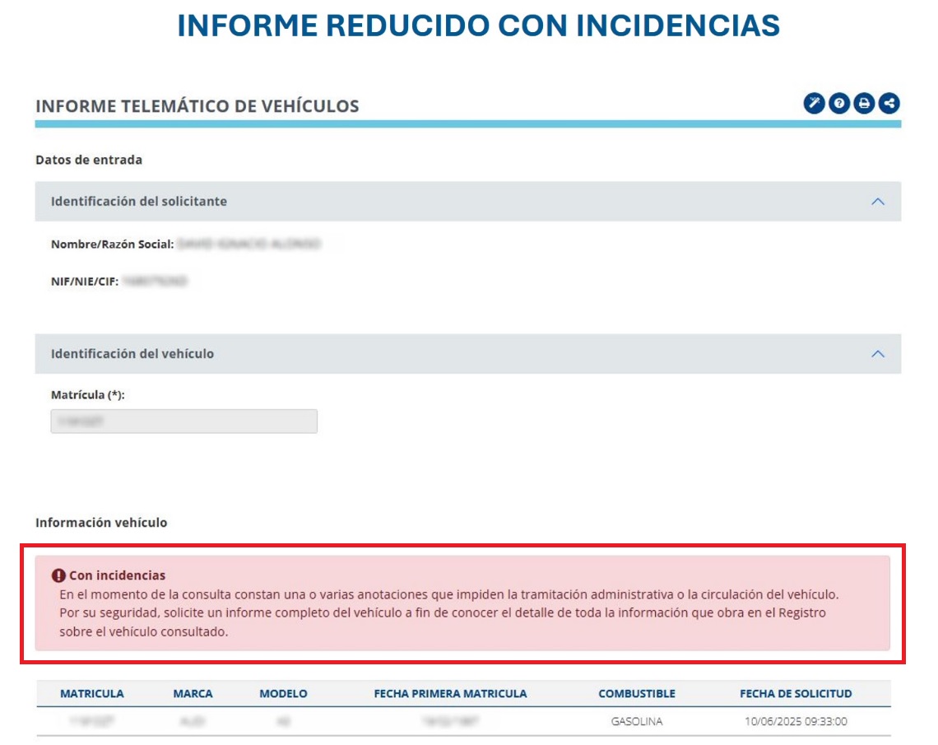Collapse Identificación del vehículo with its chevron
938x745 pixels.
click(x=878, y=354)
